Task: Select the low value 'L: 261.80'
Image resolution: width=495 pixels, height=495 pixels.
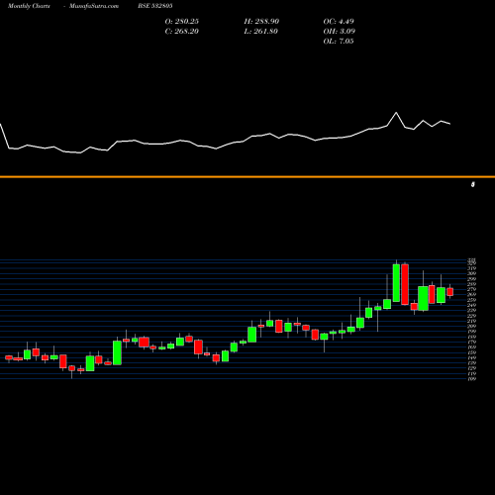Action: [x=261, y=32]
